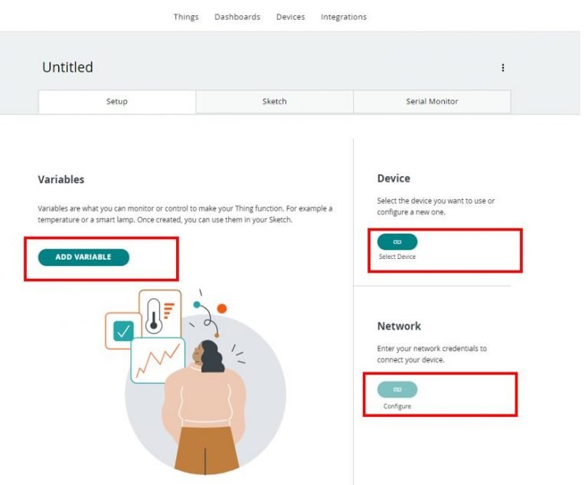Click the Untitled thing name to rename
Image resolution: width=588 pixels, height=485 pixels.
point(67,67)
